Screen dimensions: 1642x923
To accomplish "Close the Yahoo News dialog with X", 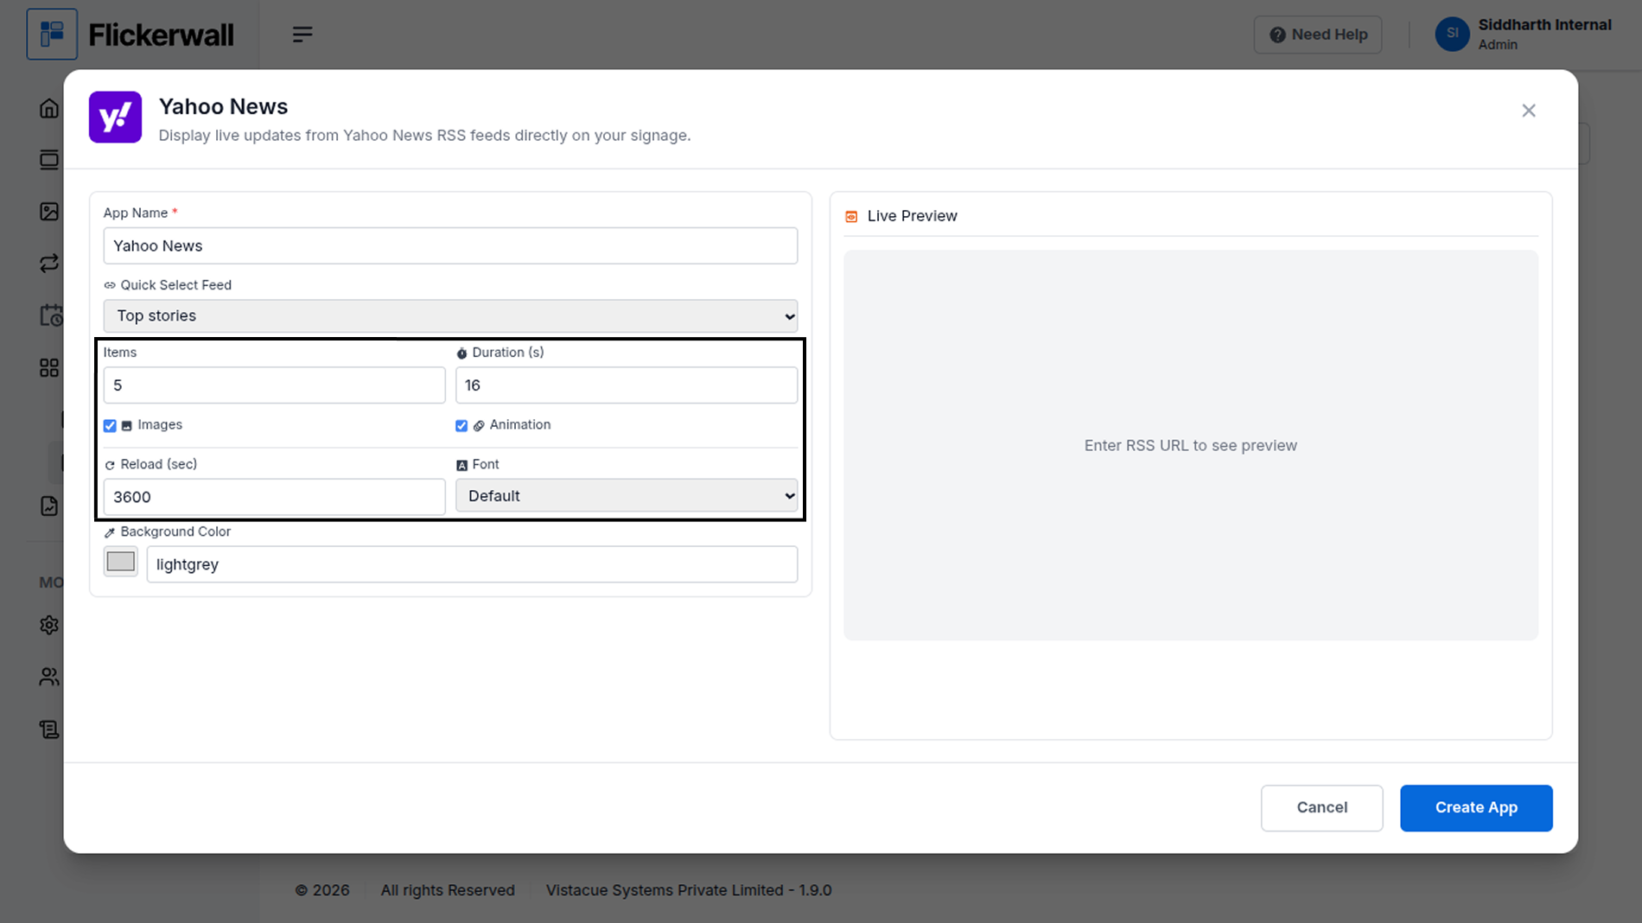I will (x=1529, y=111).
